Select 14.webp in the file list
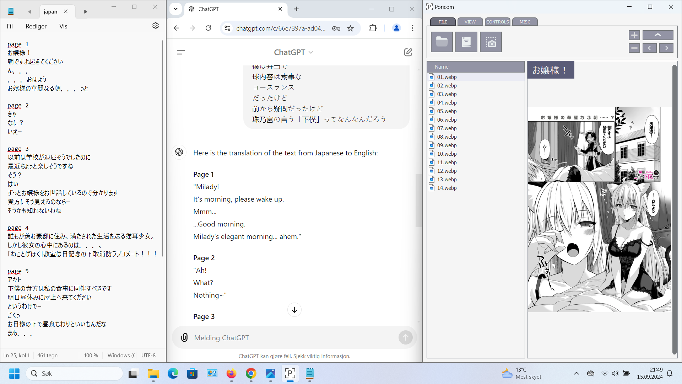The height and width of the screenshot is (384, 682). (x=476, y=188)
